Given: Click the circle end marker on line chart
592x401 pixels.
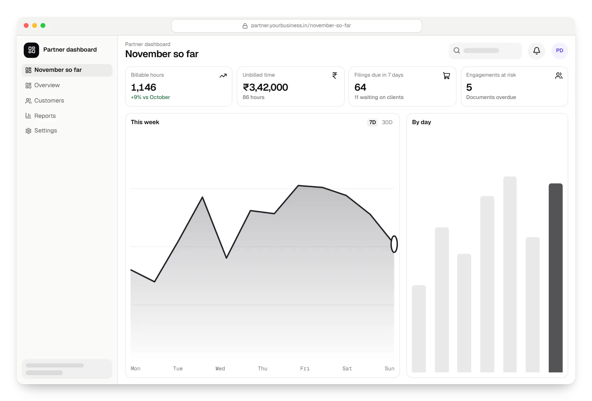Looking at the screenshot, I should (394, 244).
